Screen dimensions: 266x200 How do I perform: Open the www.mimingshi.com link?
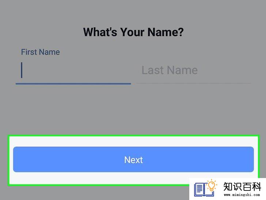click(242, 195)
